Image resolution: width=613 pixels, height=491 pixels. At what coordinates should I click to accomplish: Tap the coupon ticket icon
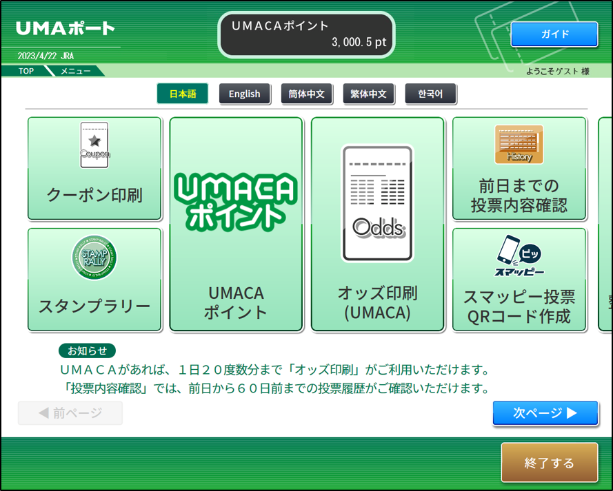(94, 145)
